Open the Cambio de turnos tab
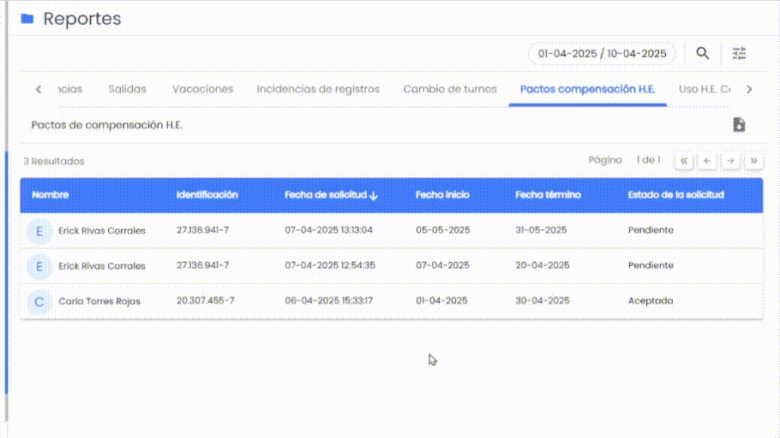 (x=450, y=89)
